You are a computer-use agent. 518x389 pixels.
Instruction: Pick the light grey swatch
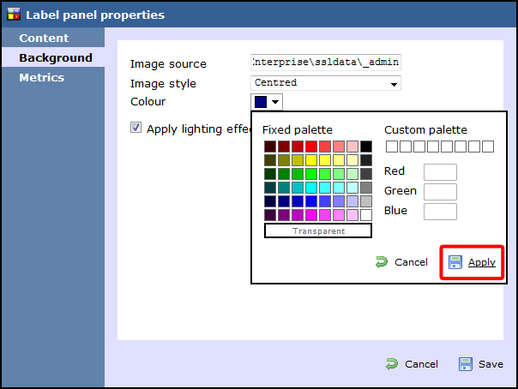point(366,201)
